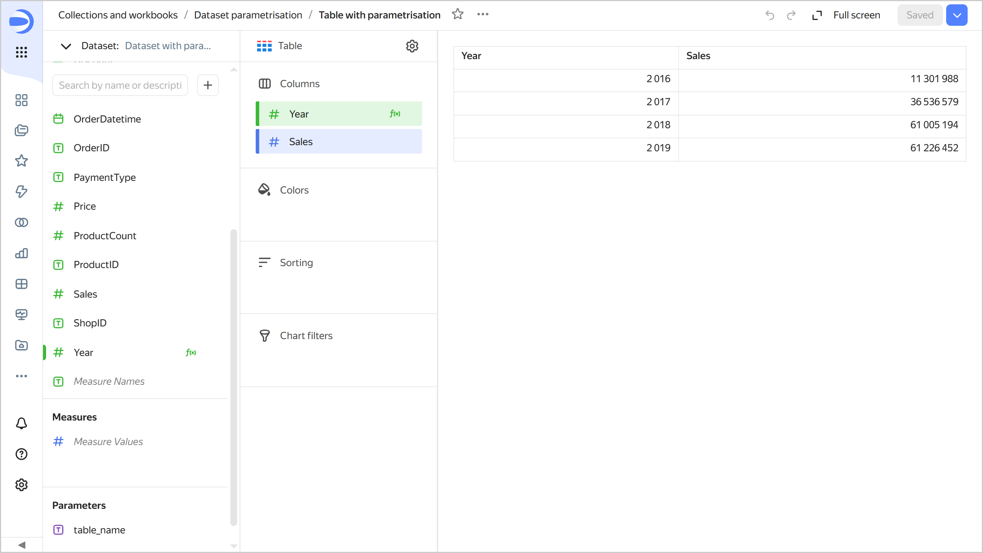The width and height of the screenshot is (983, 553).
Task: Collapse the Dataset section chevron
Action: pos(66,46)
